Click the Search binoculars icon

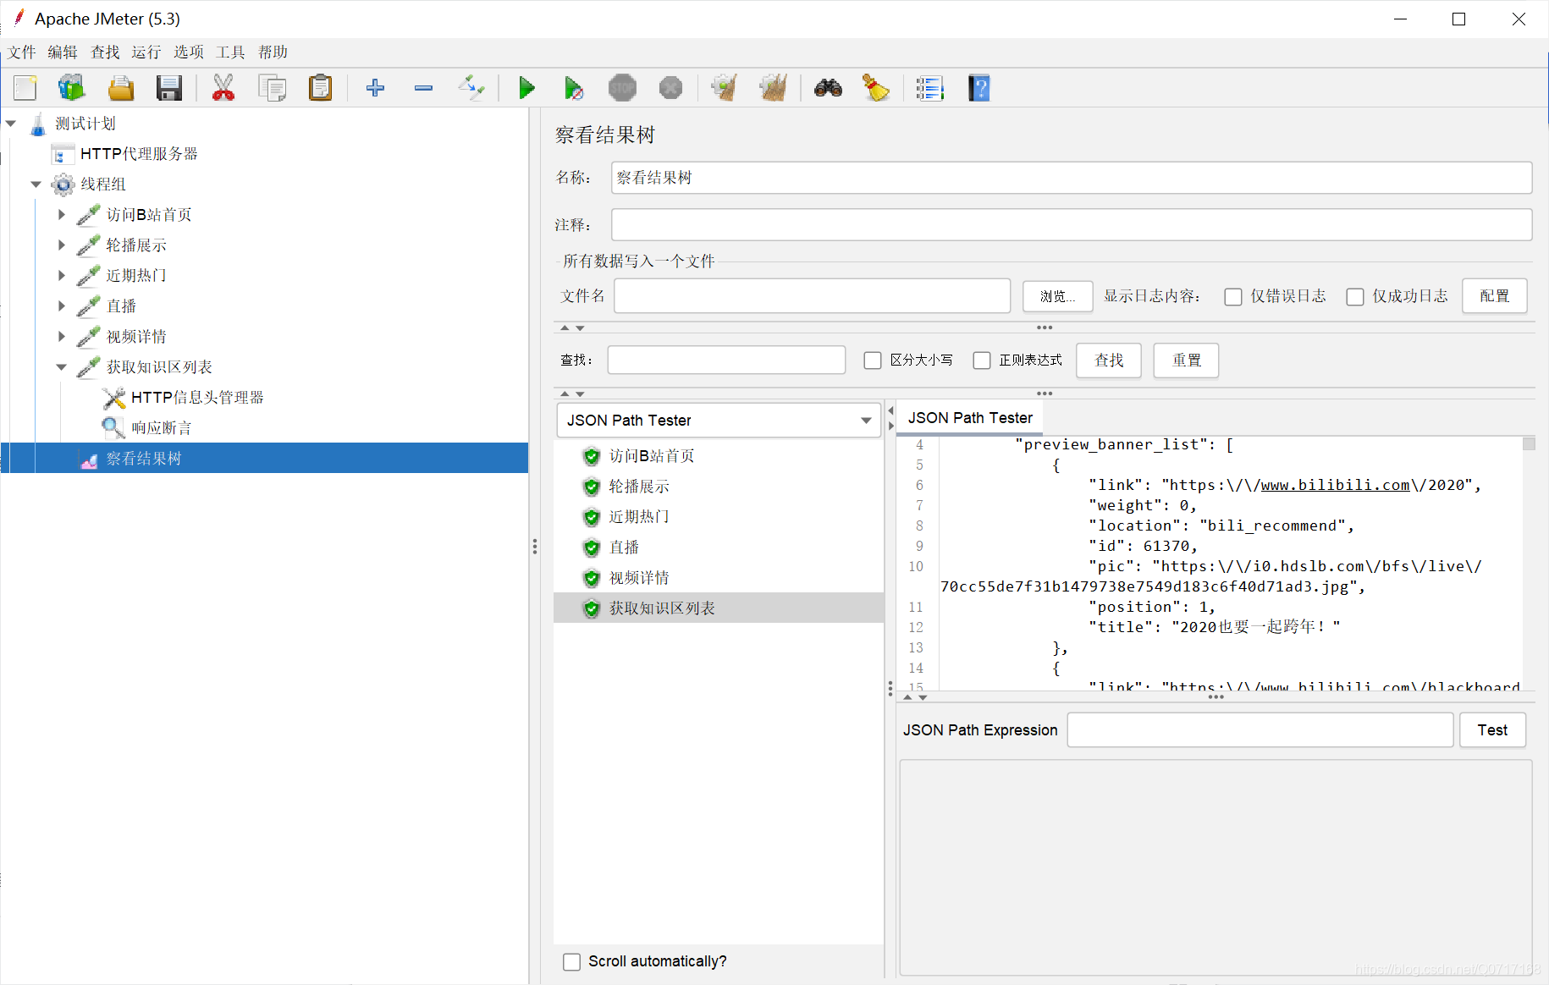pyautogui.click(x=828, y=88)
